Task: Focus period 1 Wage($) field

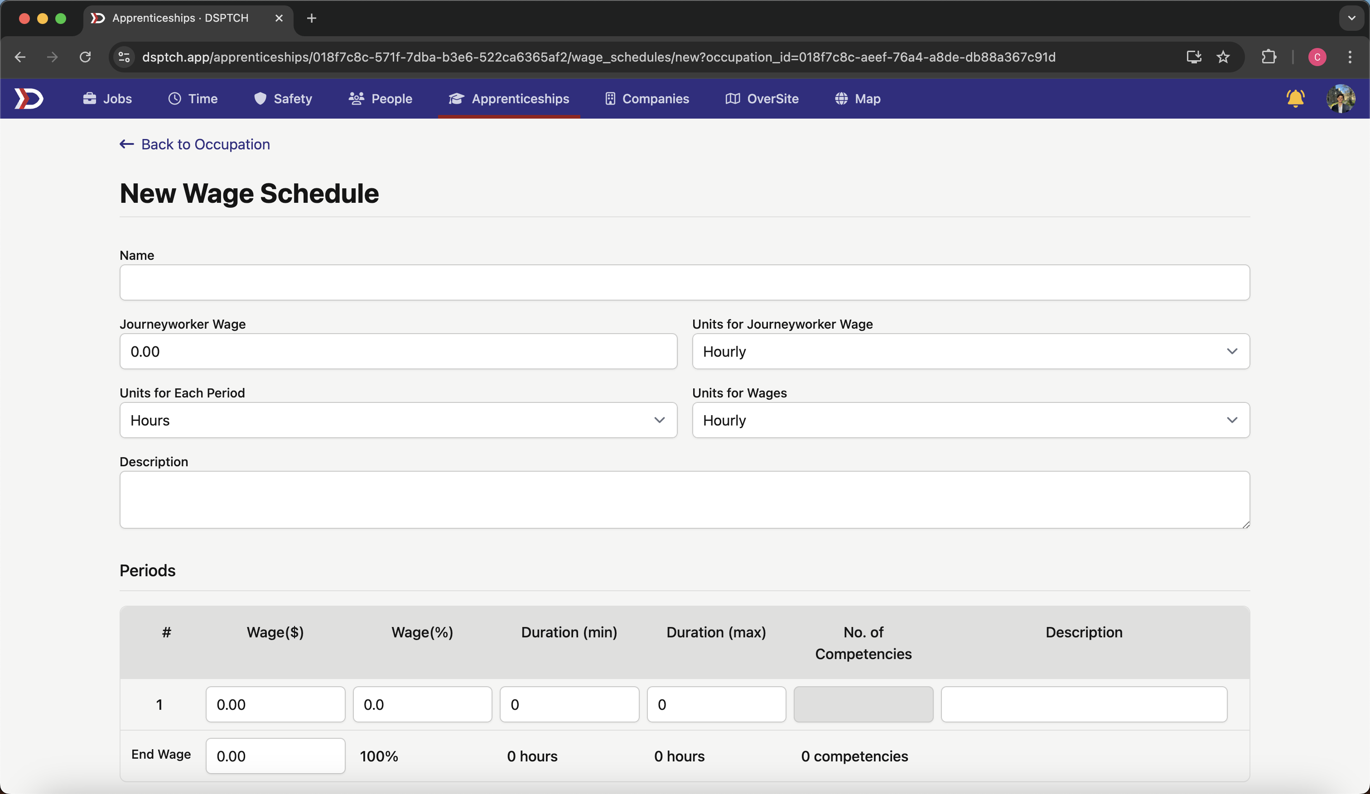Action: (x=275, y=704)
